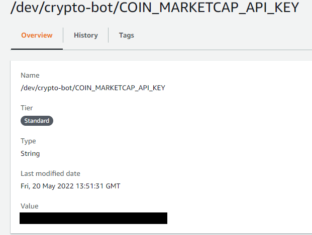Click the underline beneath the Overview tab

(37, 49)
